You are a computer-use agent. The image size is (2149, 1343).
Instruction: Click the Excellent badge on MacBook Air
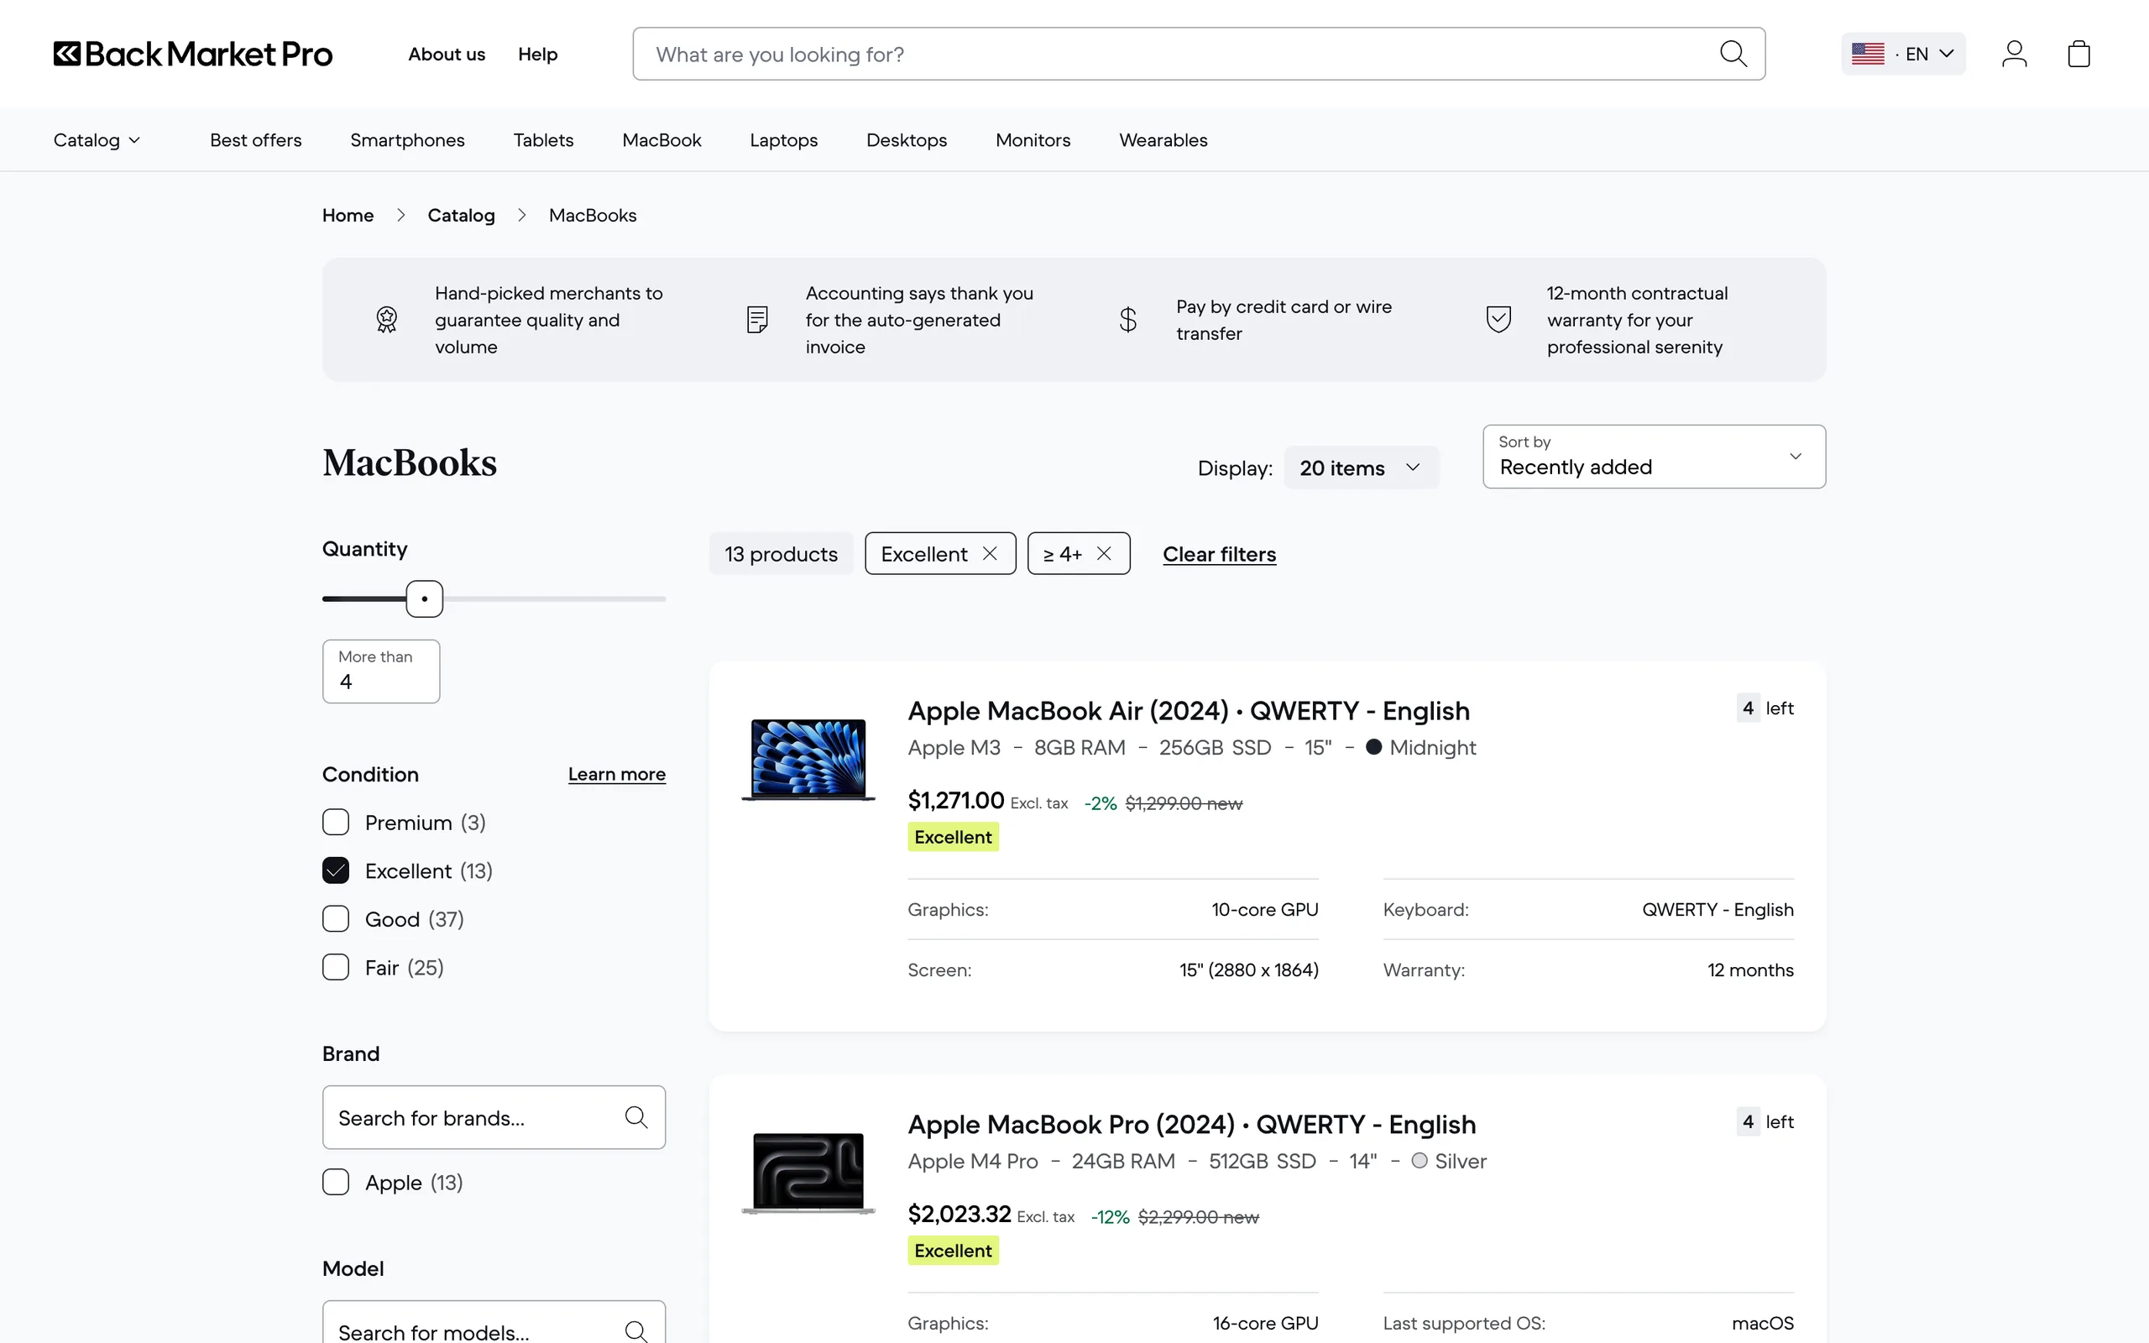(x=953, y=837)
